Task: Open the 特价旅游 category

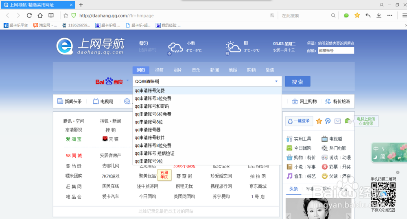Action: pos(338,101)
